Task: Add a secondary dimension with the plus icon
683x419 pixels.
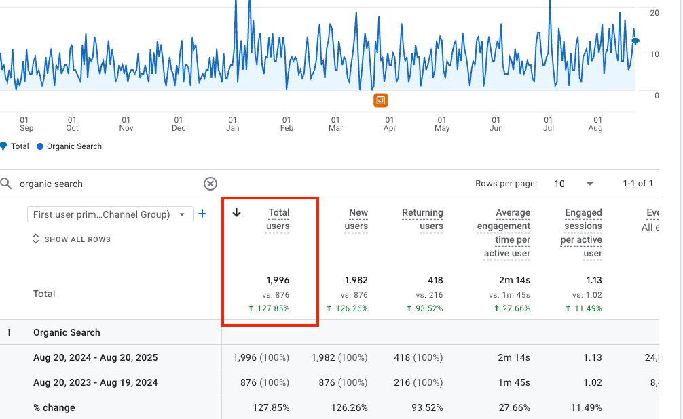Action: click(202, 214)
